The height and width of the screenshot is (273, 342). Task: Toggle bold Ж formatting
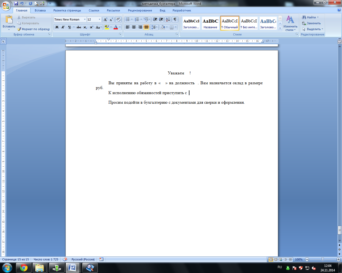57,27
